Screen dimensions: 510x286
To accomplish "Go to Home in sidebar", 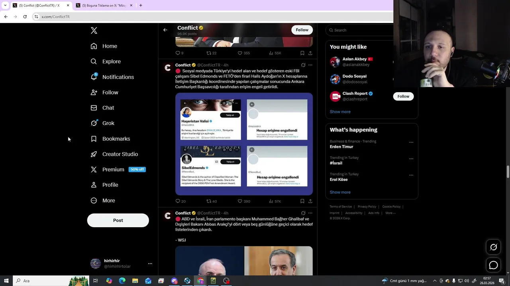I will [x=104, y=46].
